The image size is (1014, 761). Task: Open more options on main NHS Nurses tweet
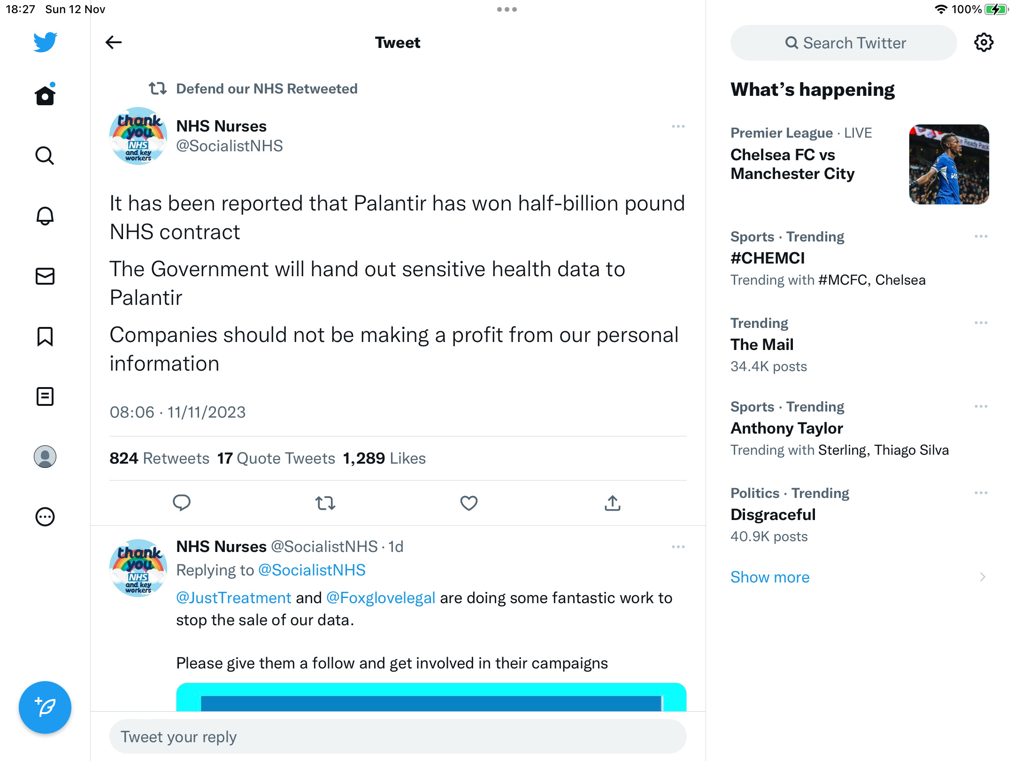(x=678, y=126)
